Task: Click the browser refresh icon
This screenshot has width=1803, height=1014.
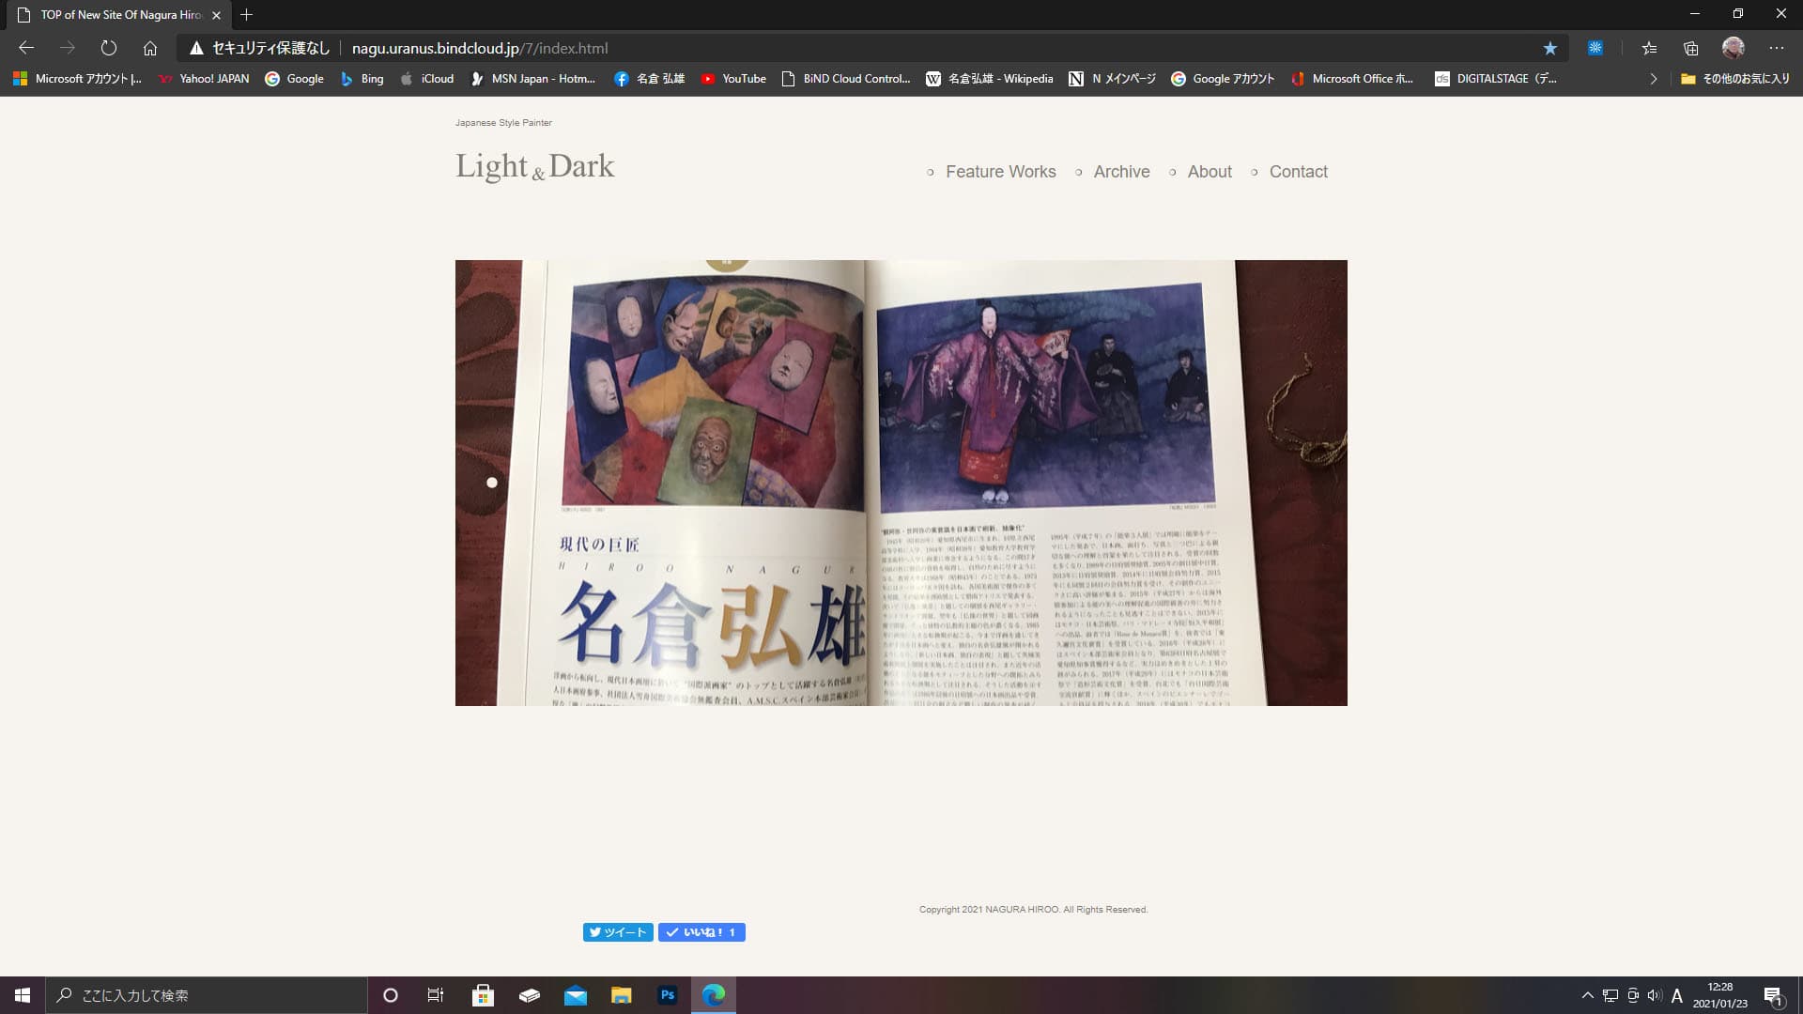Action: (x=109, y=48)
